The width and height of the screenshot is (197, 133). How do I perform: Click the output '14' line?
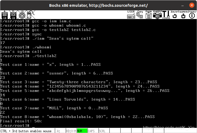[2, 95]
